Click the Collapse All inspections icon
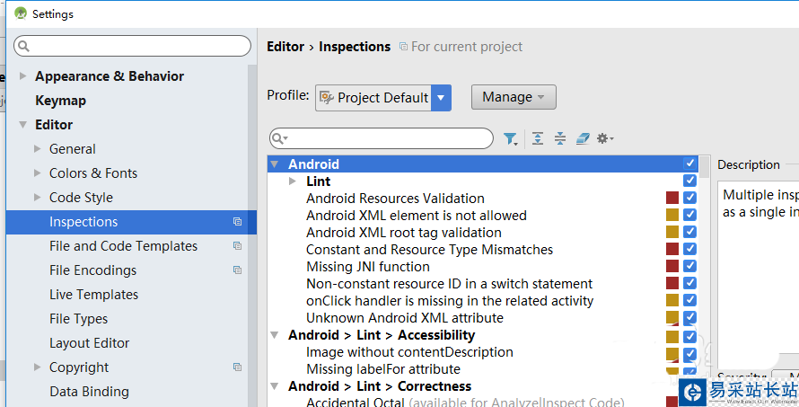799x407 pixels. point(560,138)
